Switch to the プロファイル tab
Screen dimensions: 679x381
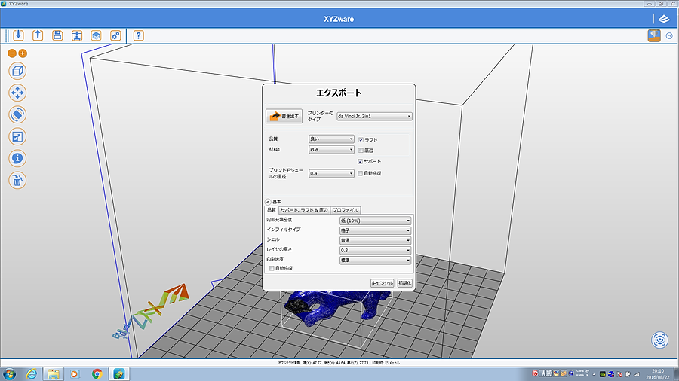point(346,210)
